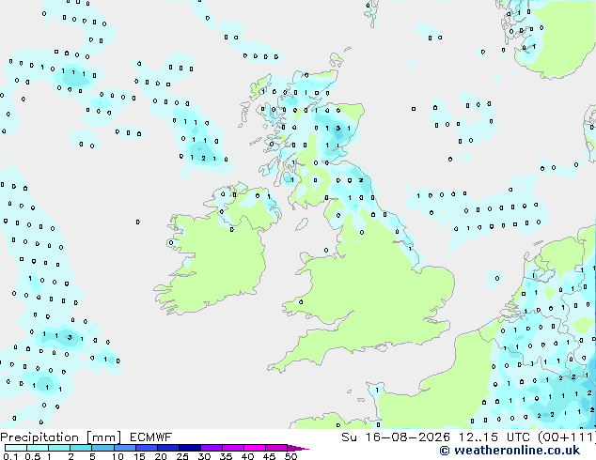The height and width of the screenshot is (460, 596).
Task: Click the 0.1–0.5 mm palest legend swatch
Action: click(x=16, y=448)
